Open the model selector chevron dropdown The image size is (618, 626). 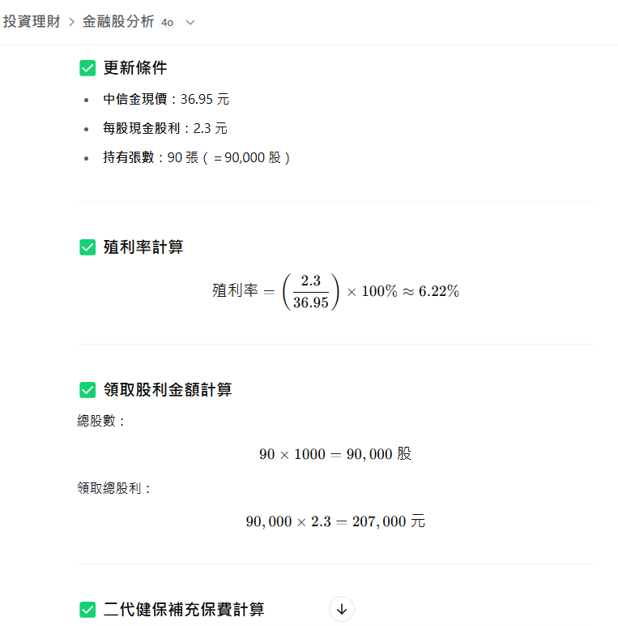point(190,23)
